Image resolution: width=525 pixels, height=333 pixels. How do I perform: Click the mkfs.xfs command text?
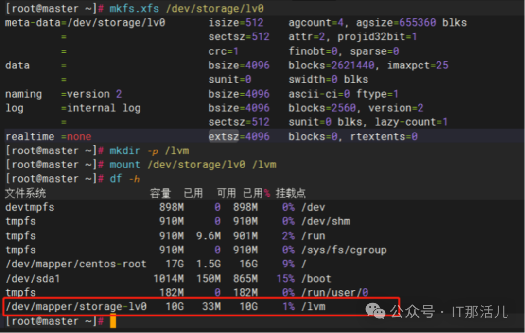pyautogui.click(x=134, y=8)
